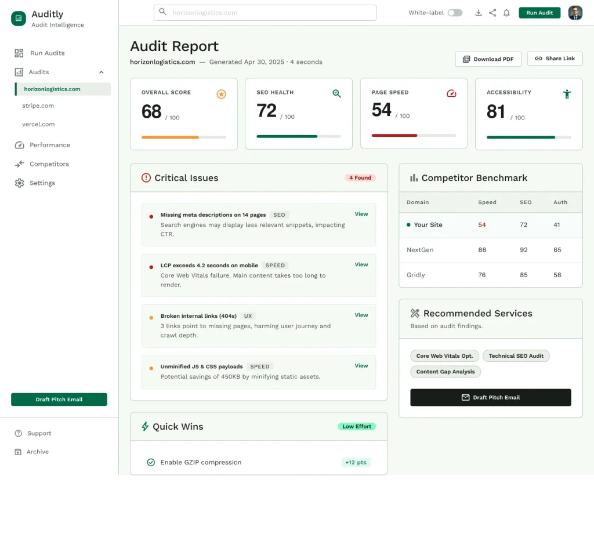Click the Performance gauge icon
The height and width of the screenshot is (541, 594).
(x=19, y=145)
